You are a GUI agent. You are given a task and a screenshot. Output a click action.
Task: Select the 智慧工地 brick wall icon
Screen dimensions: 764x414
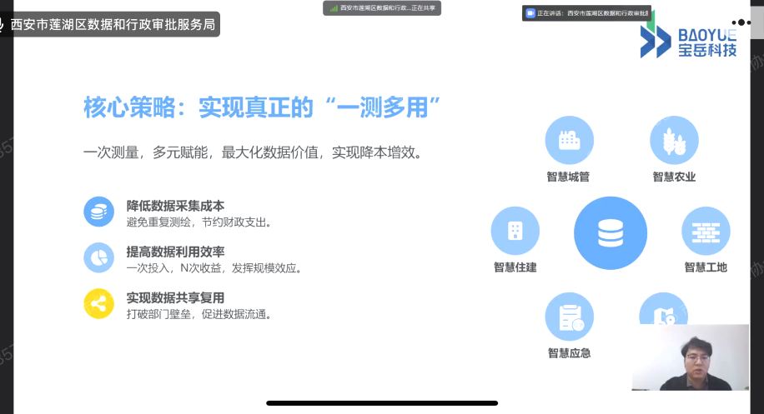click(x=706, y=231)
